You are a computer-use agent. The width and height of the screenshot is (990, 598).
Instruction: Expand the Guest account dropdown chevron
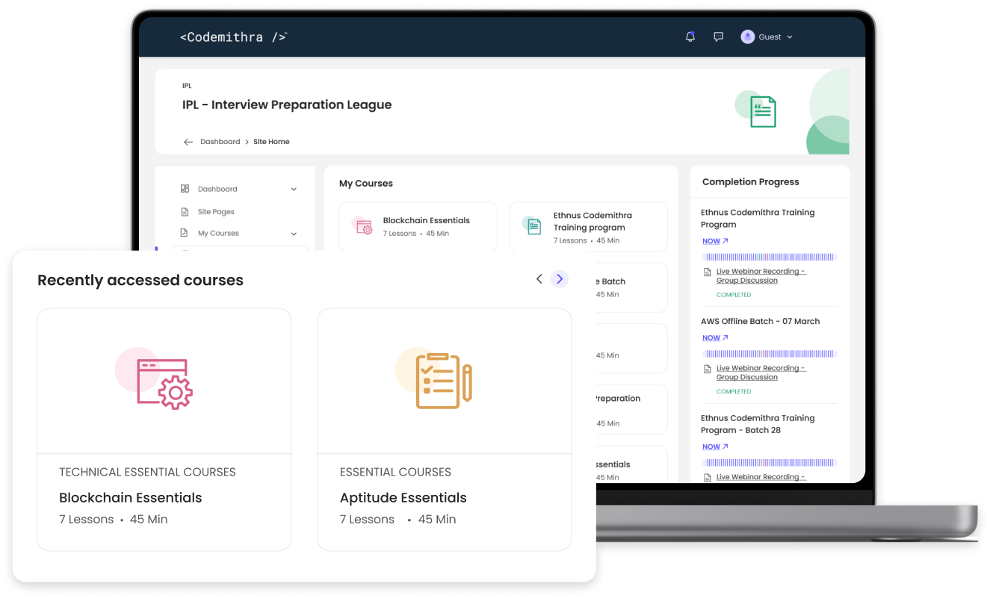point(790,37)
